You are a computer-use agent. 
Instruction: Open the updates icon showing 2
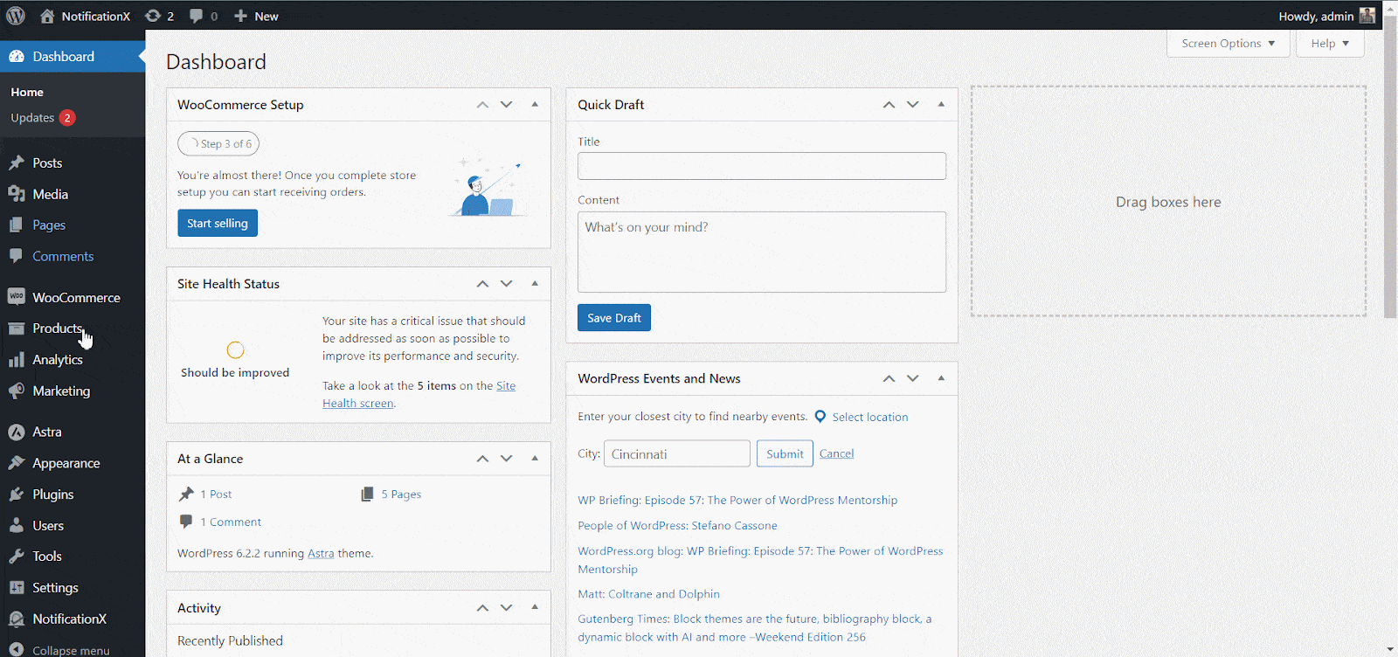point(153,16)
